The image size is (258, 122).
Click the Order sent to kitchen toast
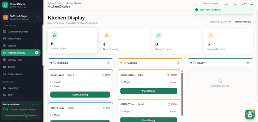(x=223, y=10)
